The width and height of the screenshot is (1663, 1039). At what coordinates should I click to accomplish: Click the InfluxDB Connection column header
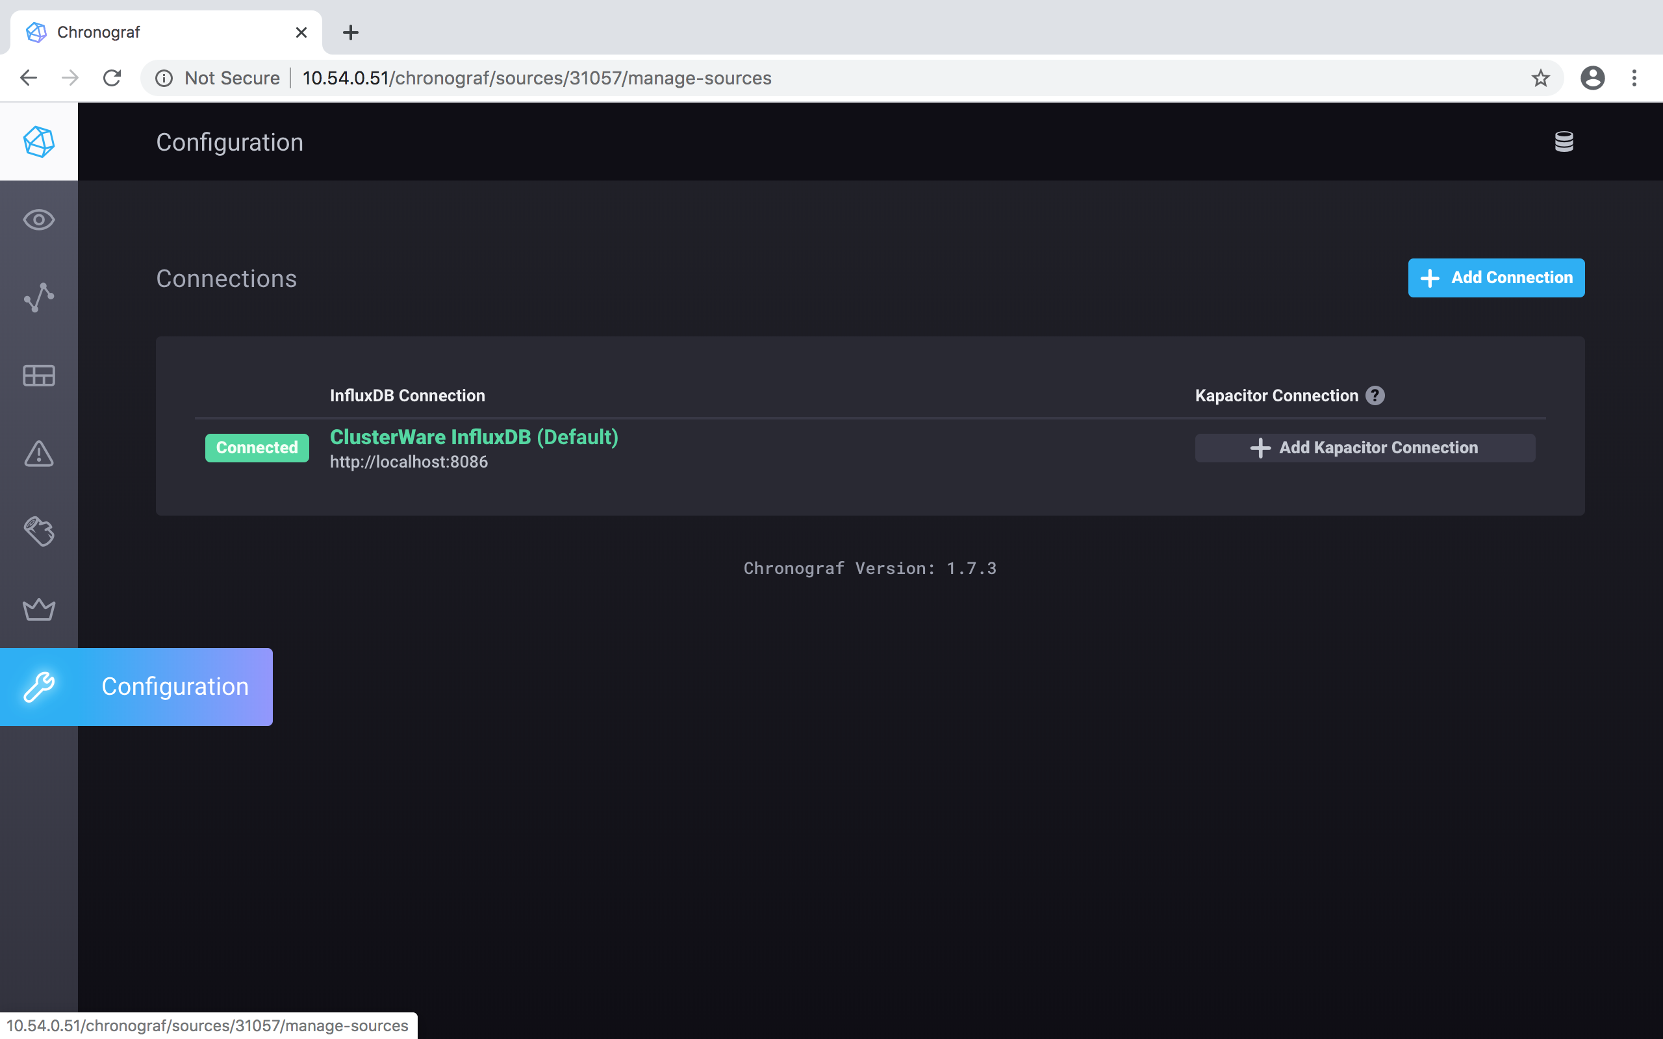pyautogui.click(x=407, y=395)
